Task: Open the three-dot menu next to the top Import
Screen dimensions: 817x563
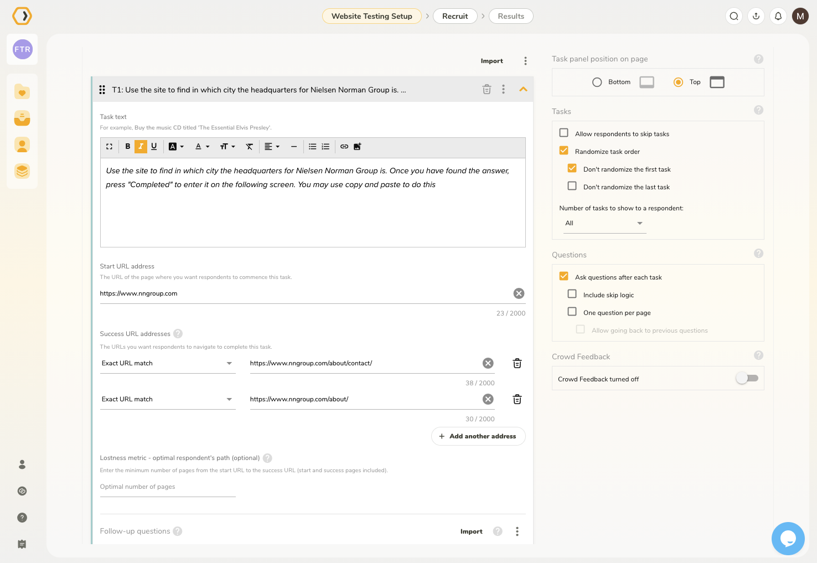Action: 525,61
